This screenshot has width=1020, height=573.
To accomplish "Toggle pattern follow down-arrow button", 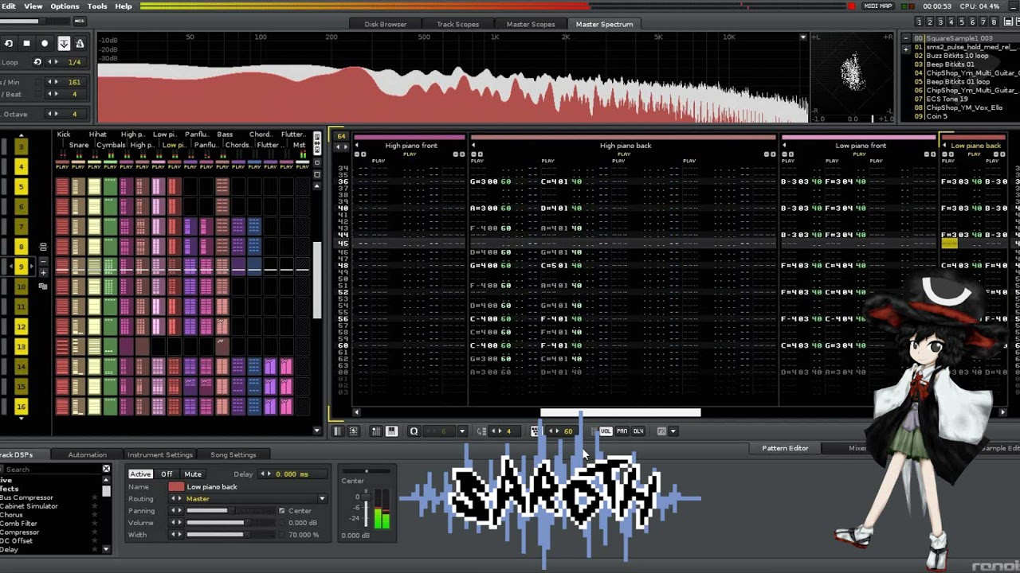I will (64, 44).
